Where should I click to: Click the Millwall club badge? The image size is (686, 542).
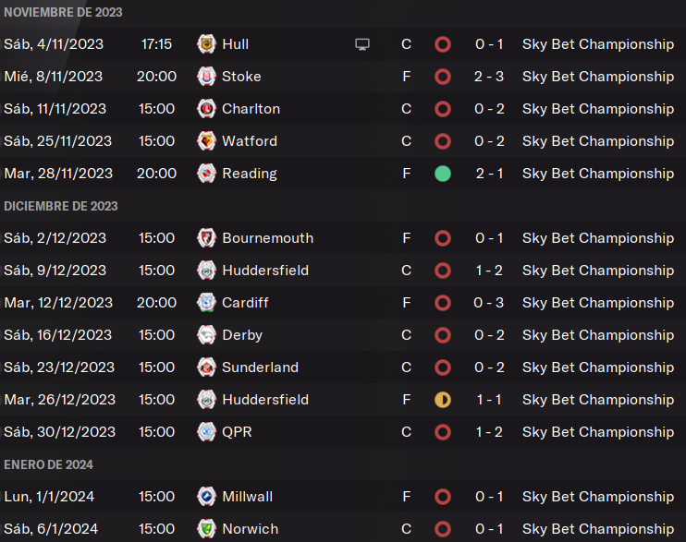[206, 497]
